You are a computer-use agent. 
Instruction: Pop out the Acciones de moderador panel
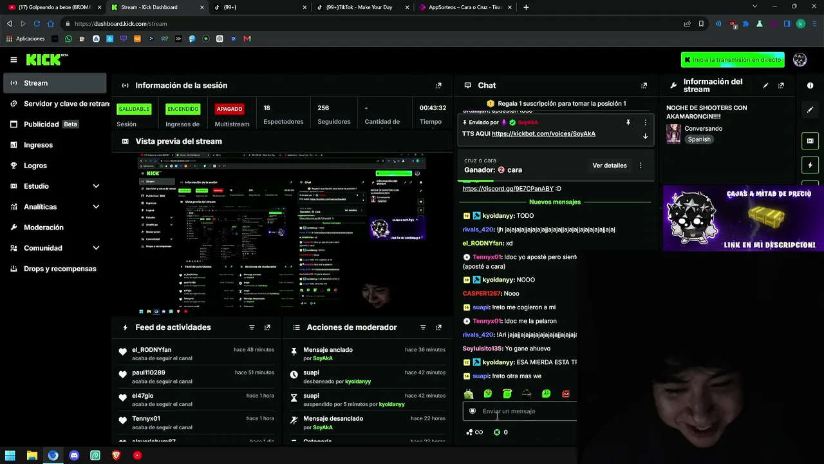pyautogui.click(x=438, y=327)
